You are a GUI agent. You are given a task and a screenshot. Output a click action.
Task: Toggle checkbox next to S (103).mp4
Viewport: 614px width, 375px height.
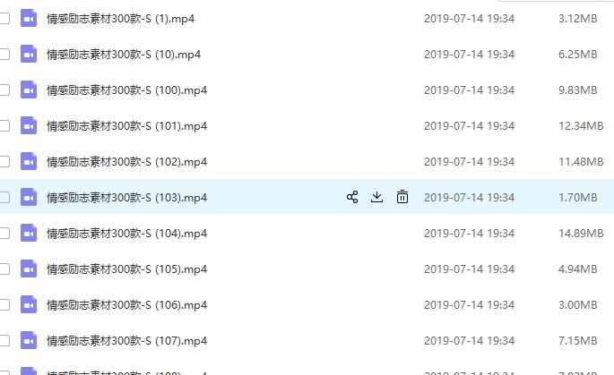pos(4,198)
